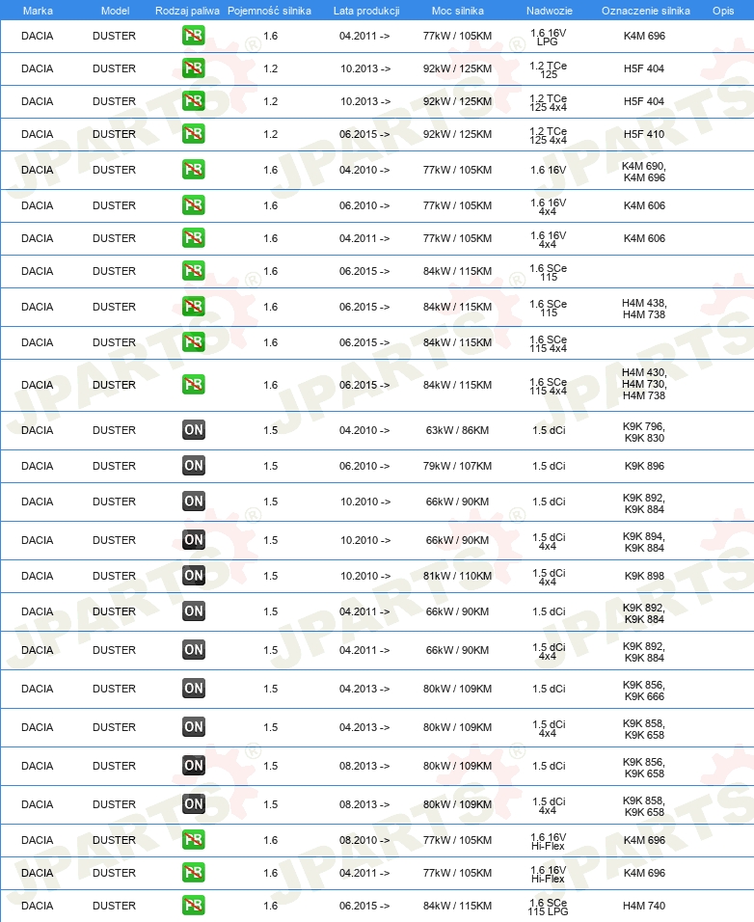Click production date 08.2010 ->
This screenshot has height=922, width=754.
tap(364, 840)
